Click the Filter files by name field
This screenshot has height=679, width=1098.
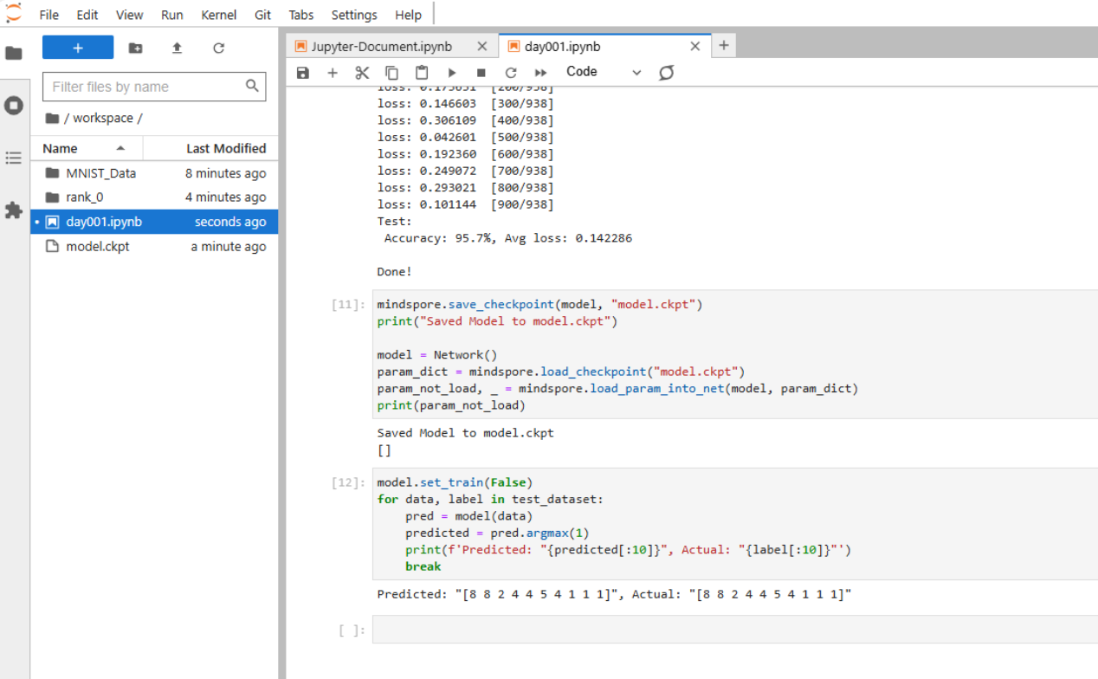(145, 87)
